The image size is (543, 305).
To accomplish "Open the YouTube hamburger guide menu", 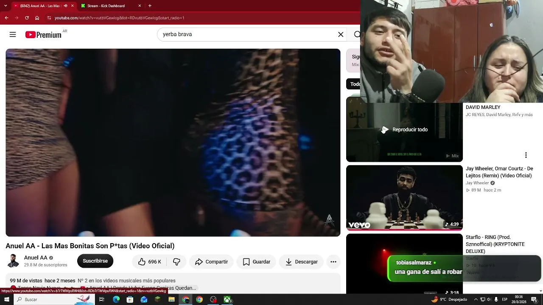I will [x=13, y=35].
